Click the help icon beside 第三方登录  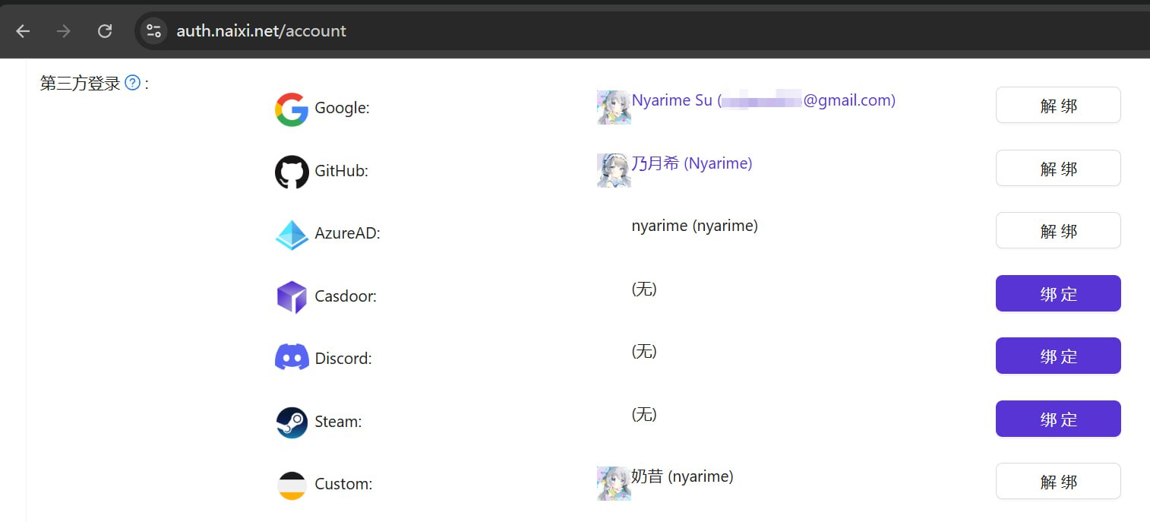point(132,83)
